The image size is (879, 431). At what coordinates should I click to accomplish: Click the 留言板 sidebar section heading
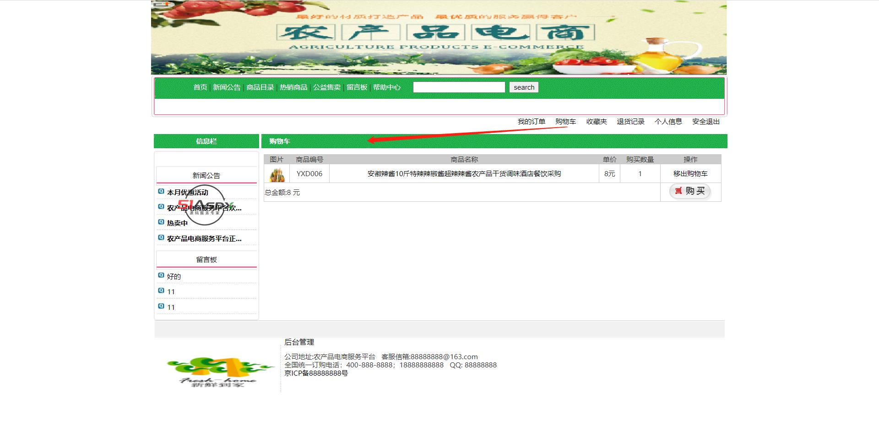(x=206, y=260)
